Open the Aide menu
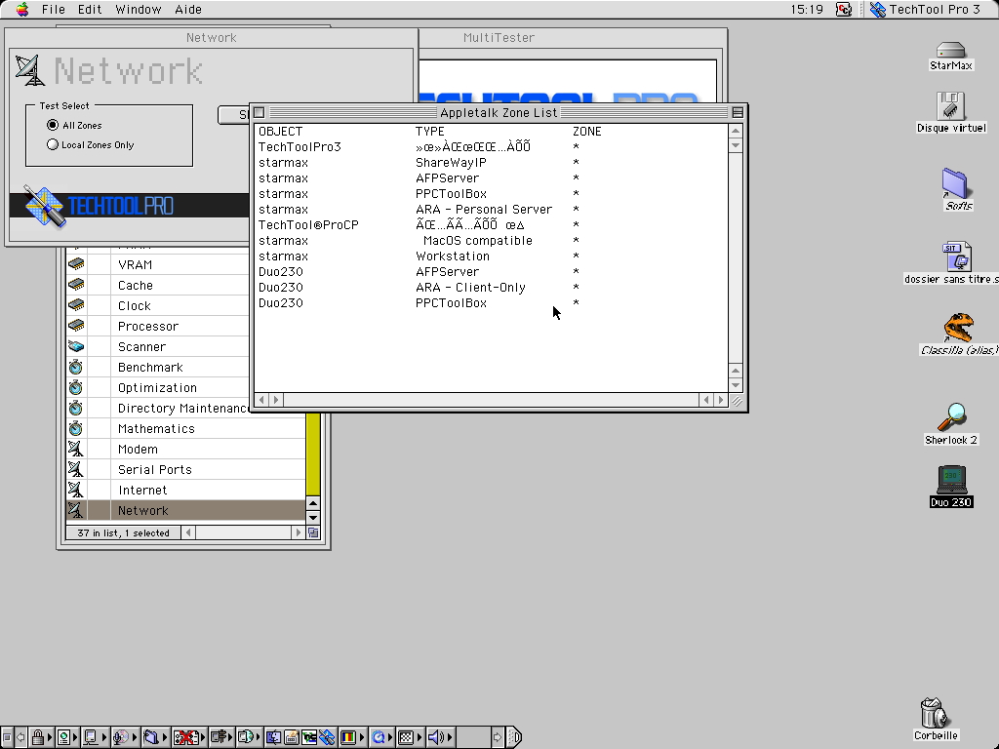The height and width of the screenshot is (749, 999). [188, 9]
